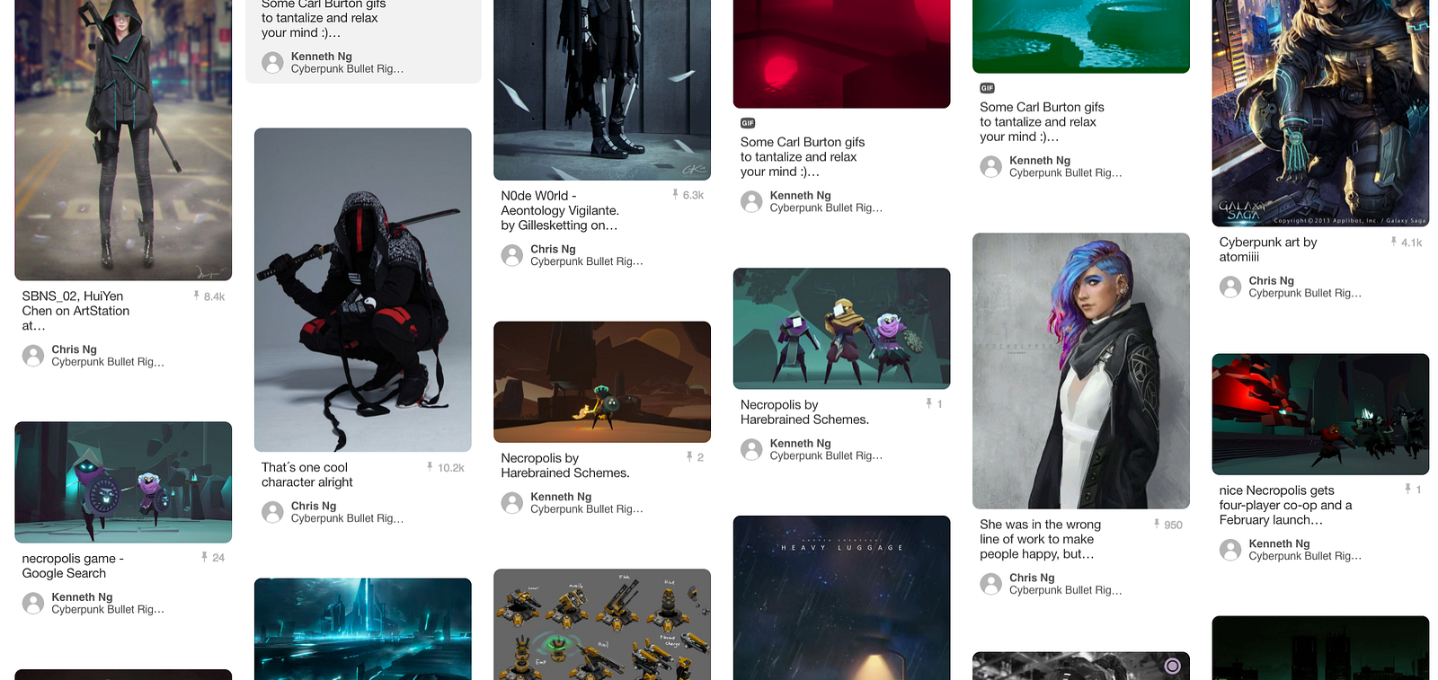Click 'That's one cool character alright' caption
This screenshot has width=1438, height=680.
[x=307, y=474]
